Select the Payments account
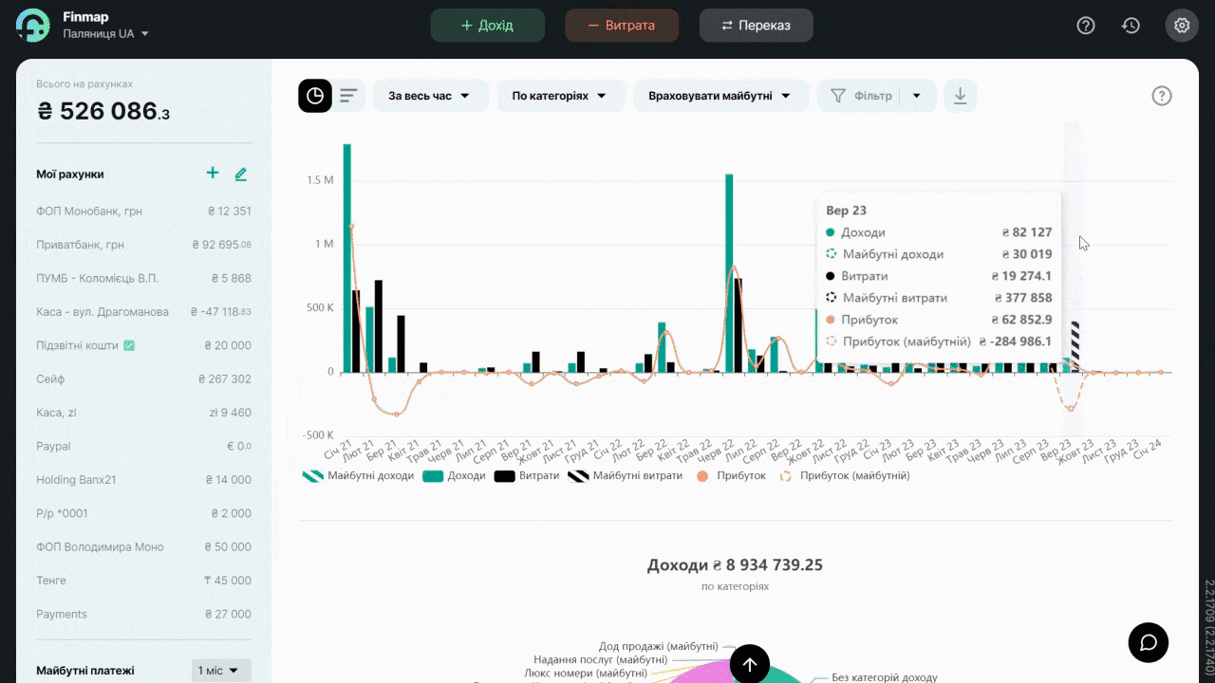The width and height of the screenshot is (1215, 683). point(143,614)
